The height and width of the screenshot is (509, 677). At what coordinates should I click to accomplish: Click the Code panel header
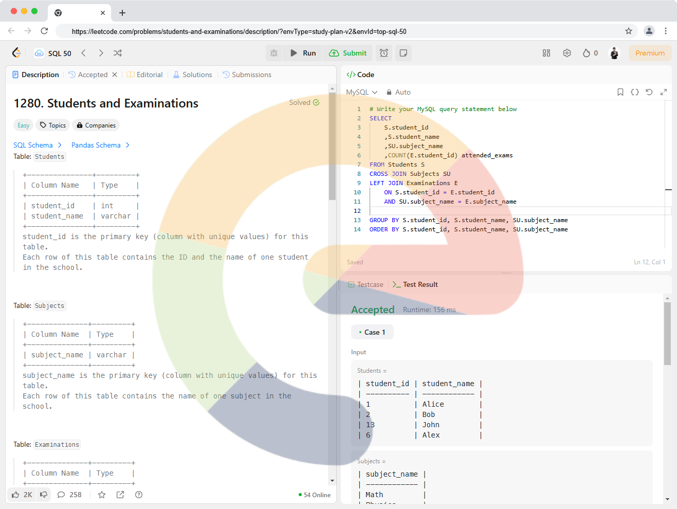360,75
